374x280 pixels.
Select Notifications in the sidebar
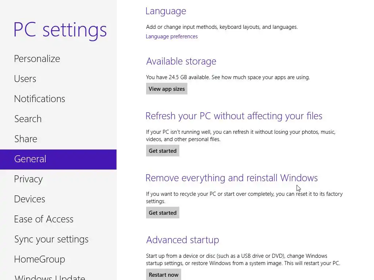pos(39,99)
